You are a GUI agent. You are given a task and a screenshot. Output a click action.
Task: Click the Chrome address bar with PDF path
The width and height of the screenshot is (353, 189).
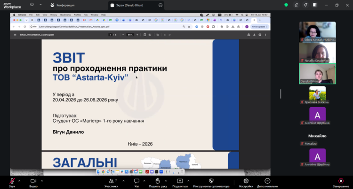coord(110,26)
